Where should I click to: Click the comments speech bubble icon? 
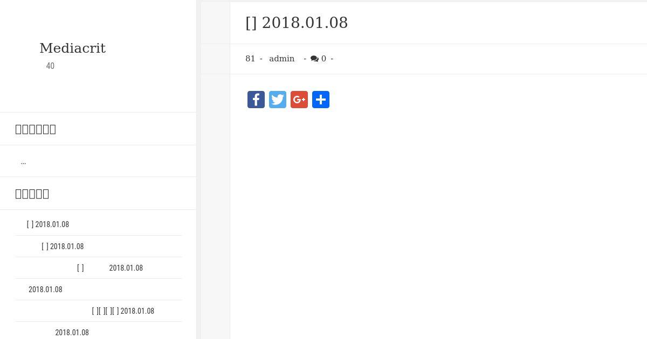[x=314, y=59]
